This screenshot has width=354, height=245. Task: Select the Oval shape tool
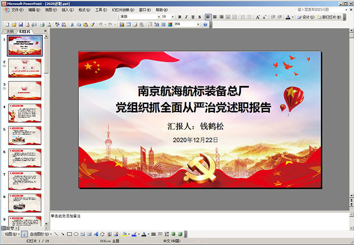point(76,234)
